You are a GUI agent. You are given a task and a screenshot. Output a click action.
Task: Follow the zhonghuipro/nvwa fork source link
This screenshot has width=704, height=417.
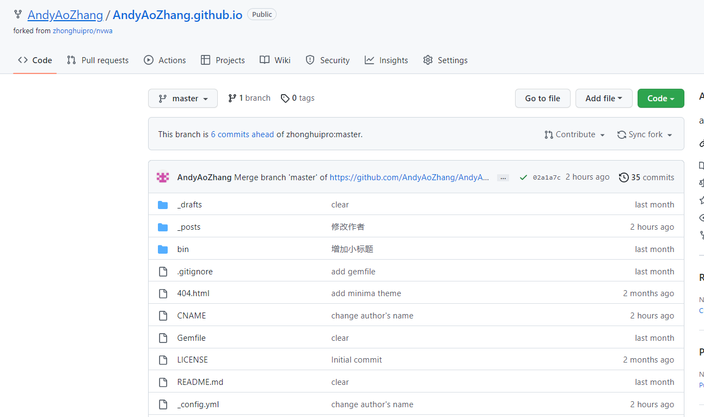pyautogui.click(x=83, y=31)
